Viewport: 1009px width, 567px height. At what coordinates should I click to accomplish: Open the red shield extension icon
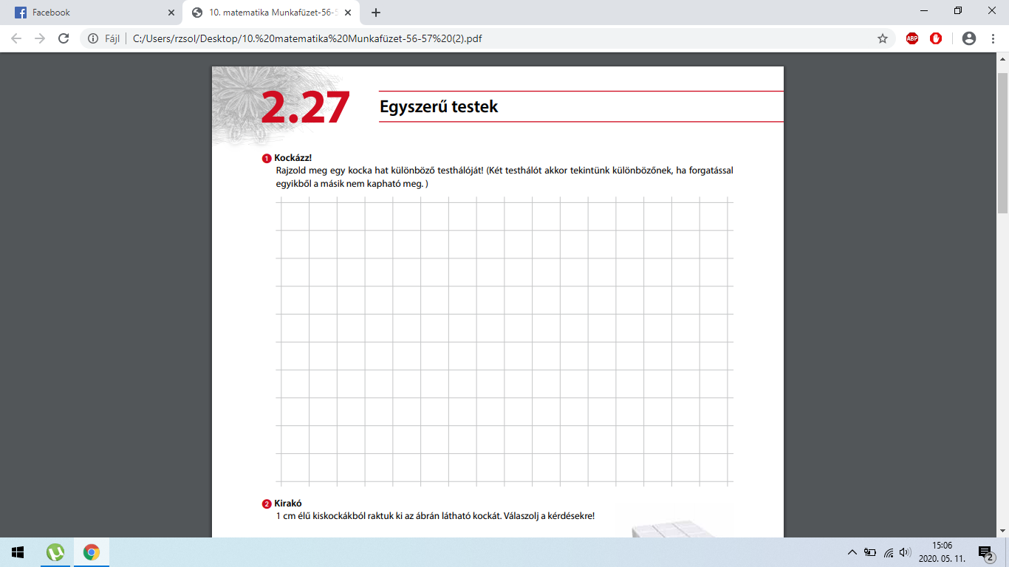pos(936,38)
